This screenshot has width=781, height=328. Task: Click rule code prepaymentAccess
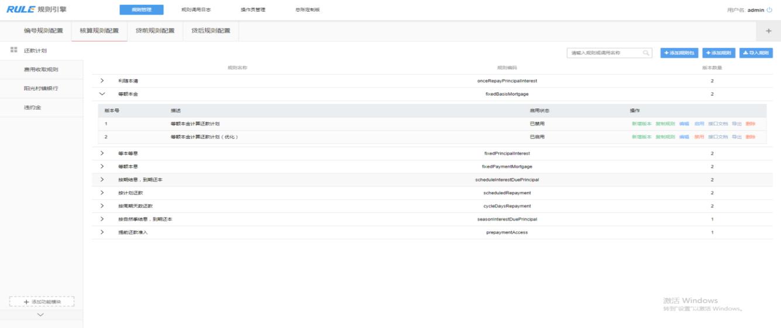point(507,232)
